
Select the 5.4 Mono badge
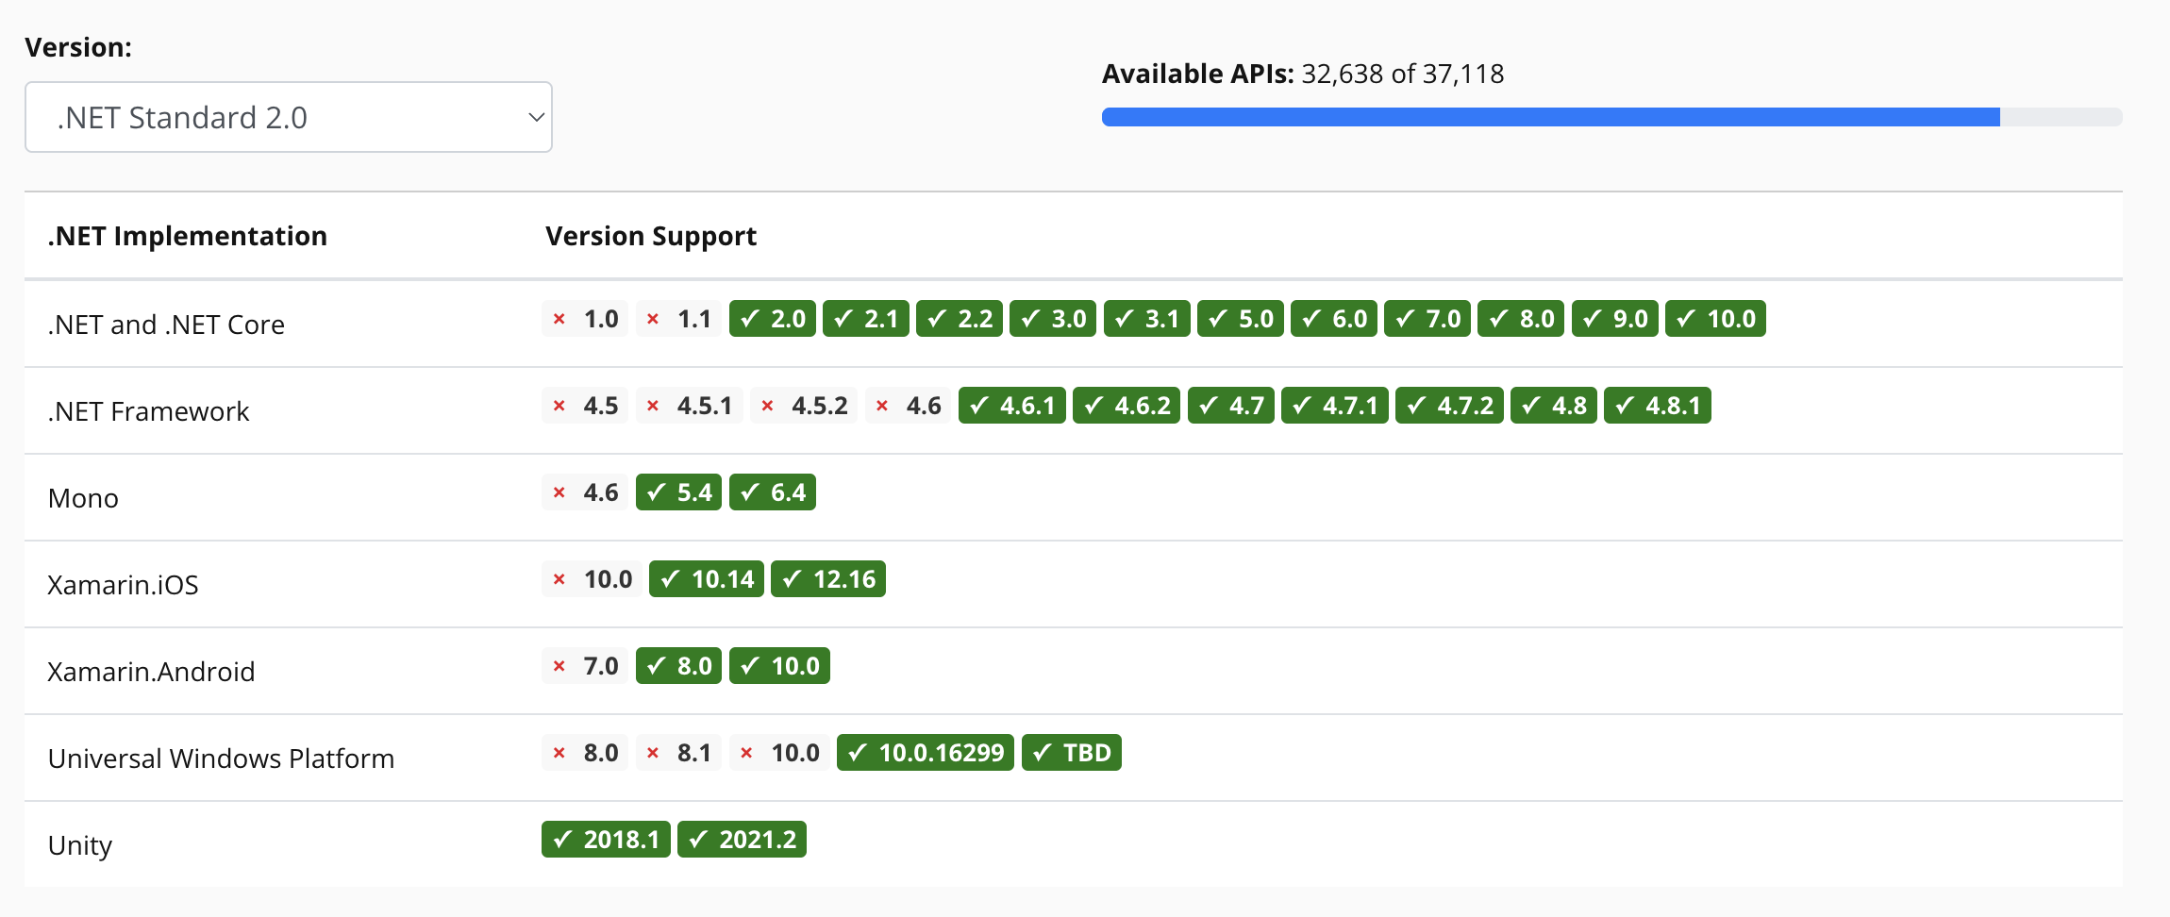click(x=678, y=492)
